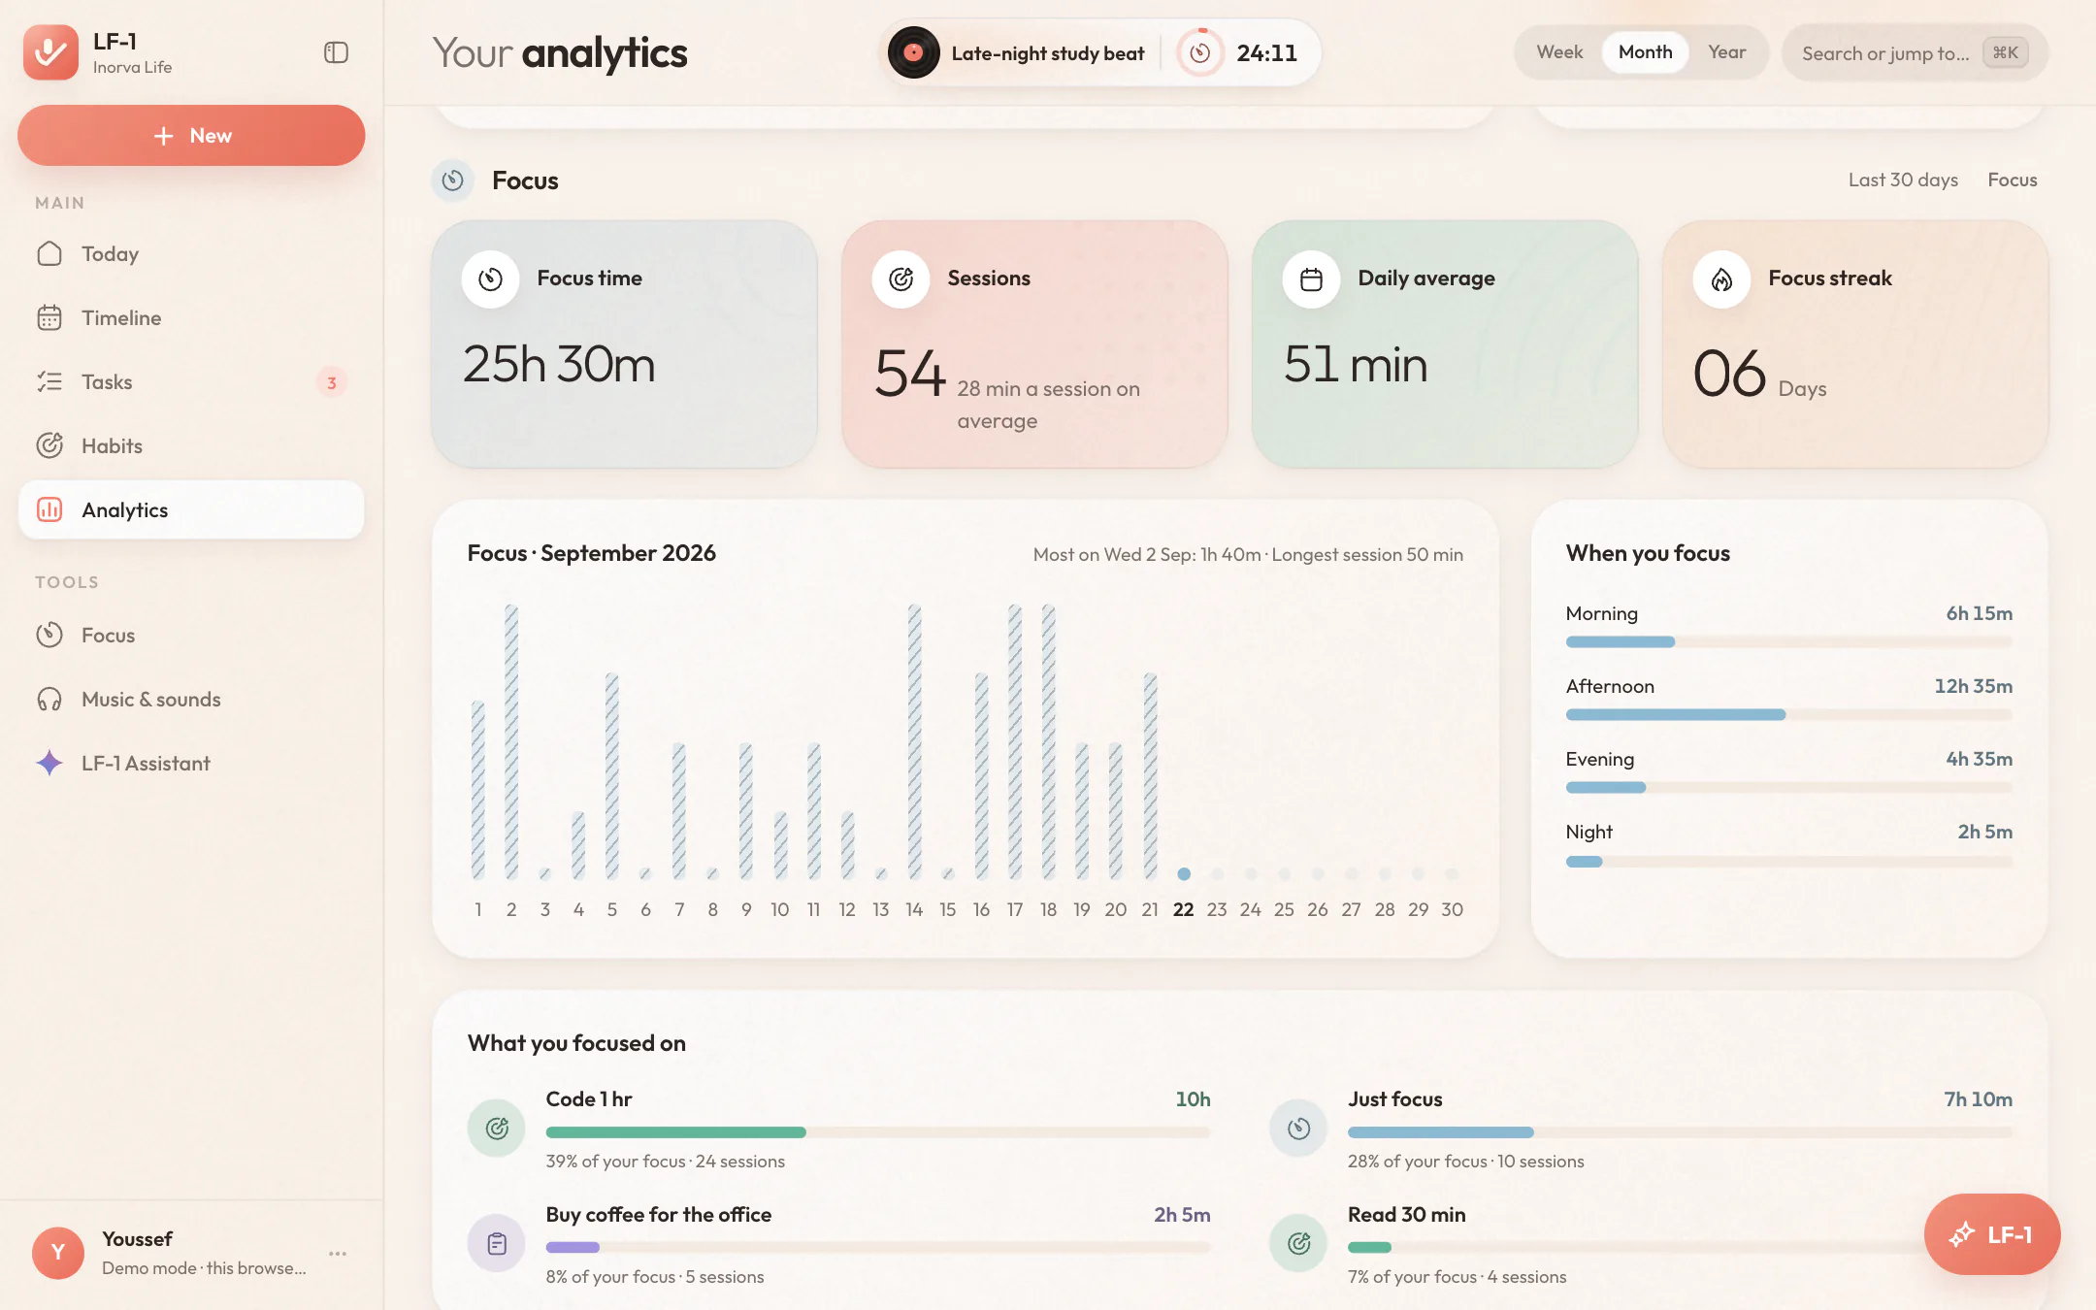
Task: Click the Daily average calendar icon
Action: pos(1312,279)
